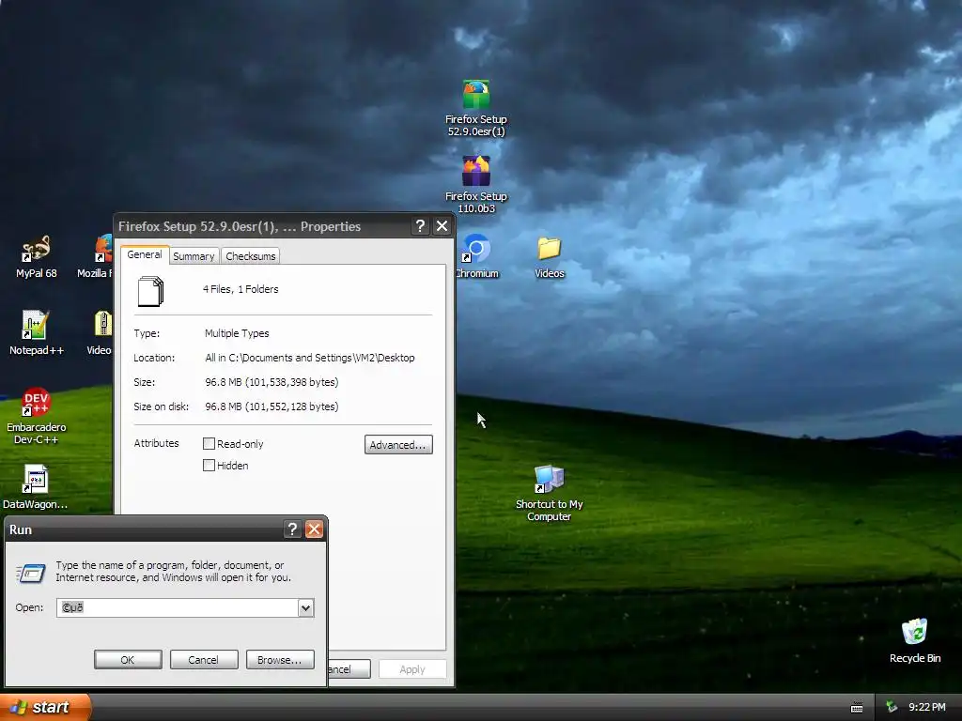This screenshot has height=721, width=962.
Task: Click the 9:22 PM taskbar clock
Action: [926, 707]
